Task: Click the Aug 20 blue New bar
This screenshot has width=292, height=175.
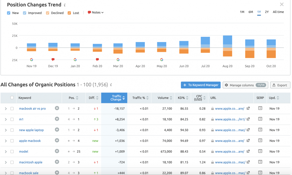Action: coord(227,40)
